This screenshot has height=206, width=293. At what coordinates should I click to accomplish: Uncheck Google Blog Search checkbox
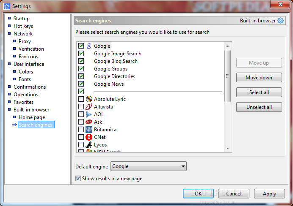click(81, 61)
